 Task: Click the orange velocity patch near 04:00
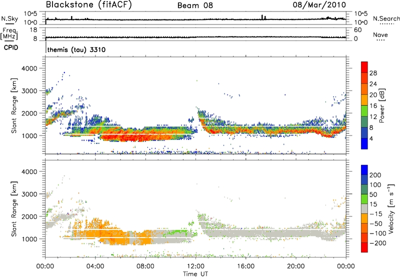(97, 231)
